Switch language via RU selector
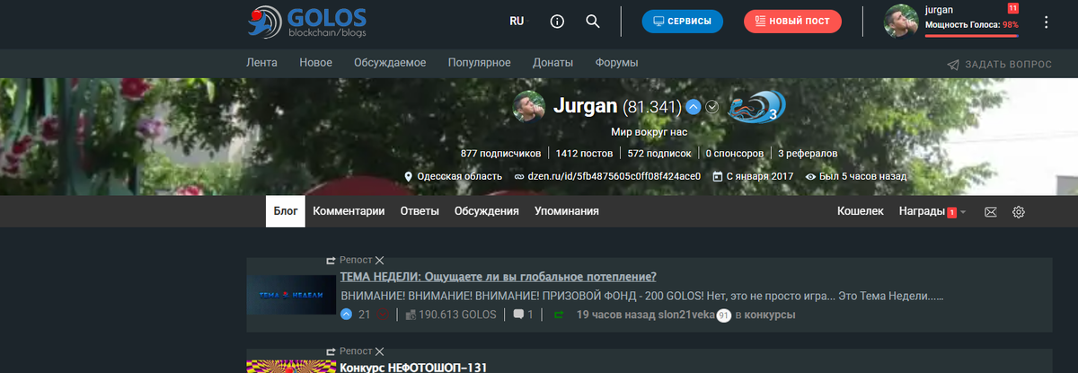1078x373 pixels. 517,22
